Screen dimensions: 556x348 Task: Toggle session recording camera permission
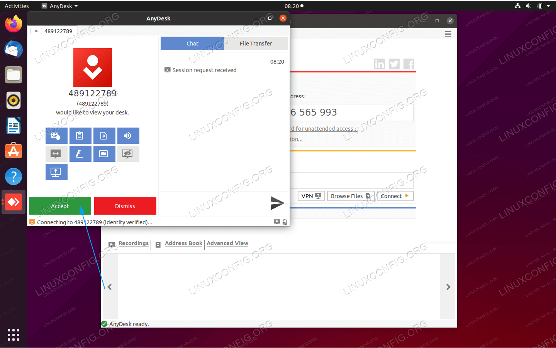(x=104, y=154)
